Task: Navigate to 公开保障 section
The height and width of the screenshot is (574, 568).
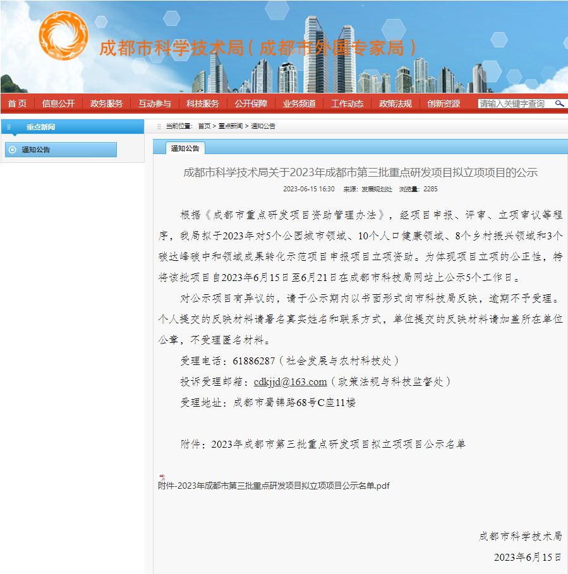Action: (x=251, y=104)
